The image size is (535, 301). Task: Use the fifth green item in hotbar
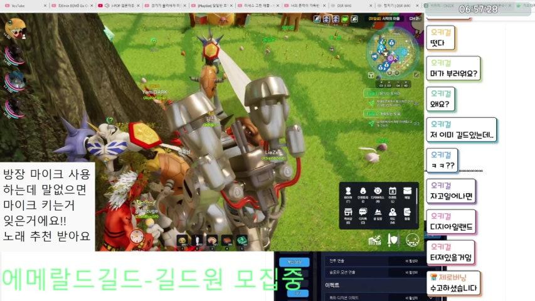[x=242, y=241]
